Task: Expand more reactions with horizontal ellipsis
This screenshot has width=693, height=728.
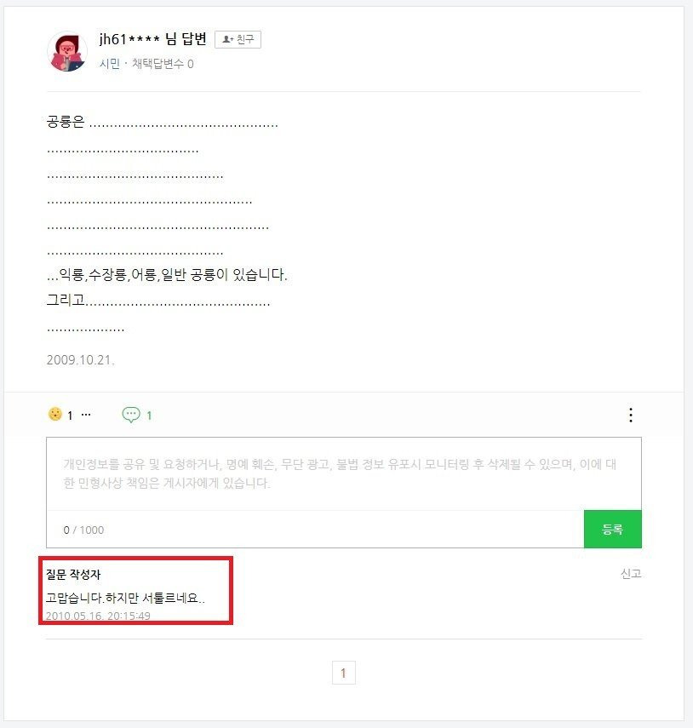Action: [x=85, y=415]
